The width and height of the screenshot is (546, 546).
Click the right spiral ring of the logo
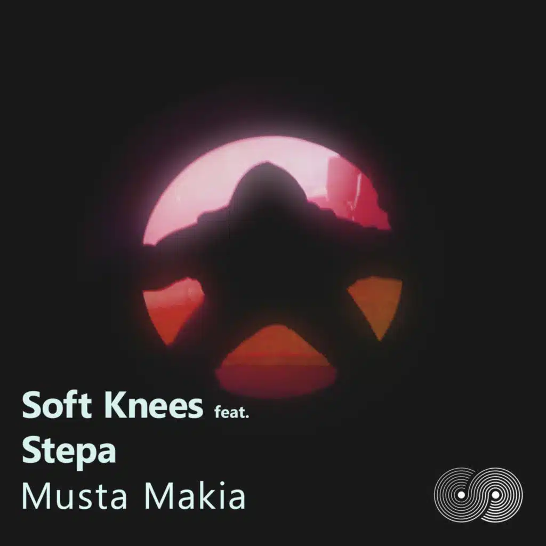pyautogui.click(x=500, y=494)
